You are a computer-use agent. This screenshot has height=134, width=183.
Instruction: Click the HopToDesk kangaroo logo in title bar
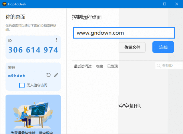(5, 4)
